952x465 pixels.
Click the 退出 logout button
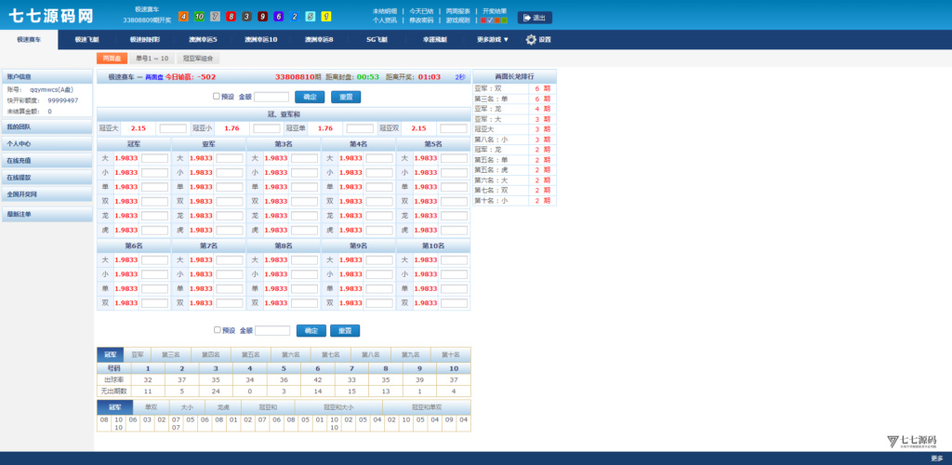pyautogui.click(x=535, y=18)
